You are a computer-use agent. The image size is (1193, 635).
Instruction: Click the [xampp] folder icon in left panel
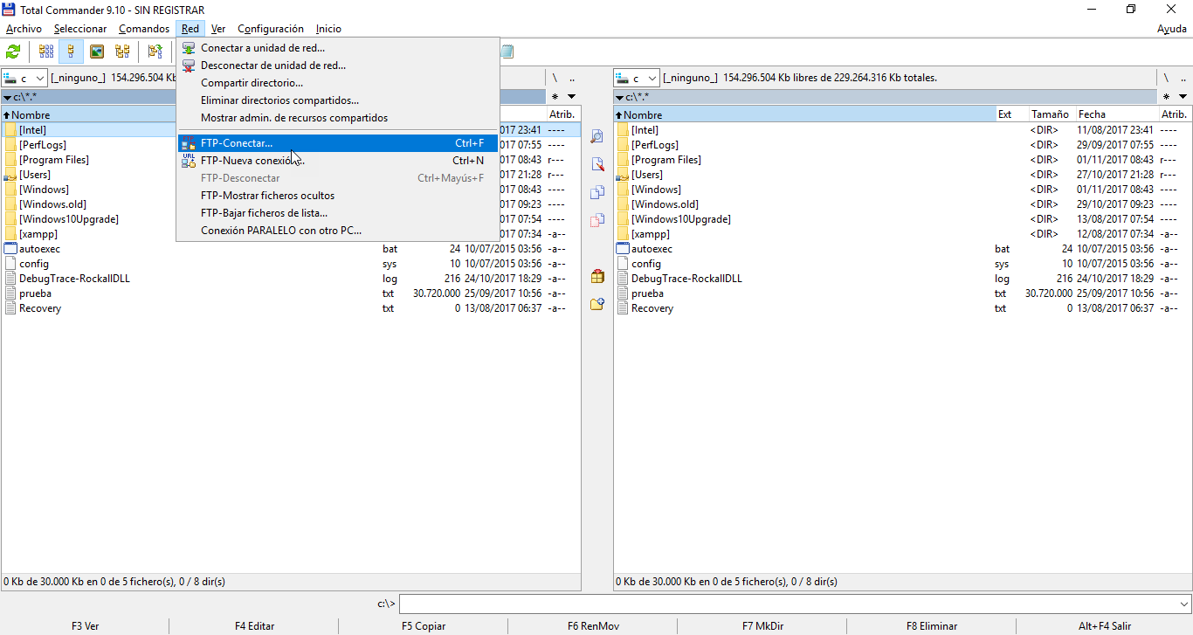tap(10, 234)
